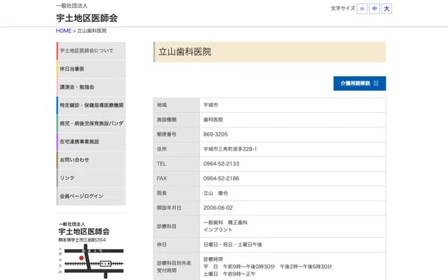Go to 会員ページログイン
This screenshot has width=448, height=280.
(91, 197)
